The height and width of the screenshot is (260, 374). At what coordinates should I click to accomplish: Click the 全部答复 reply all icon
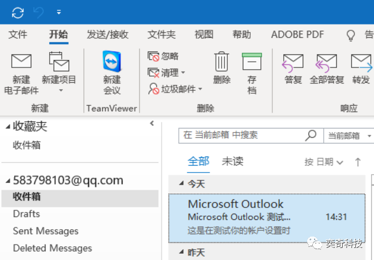(x=326, y=63)
